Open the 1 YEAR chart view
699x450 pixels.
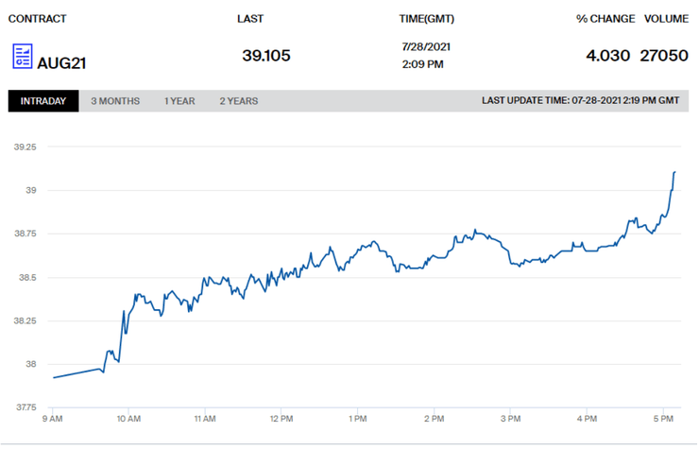click(x=179, y=101)
